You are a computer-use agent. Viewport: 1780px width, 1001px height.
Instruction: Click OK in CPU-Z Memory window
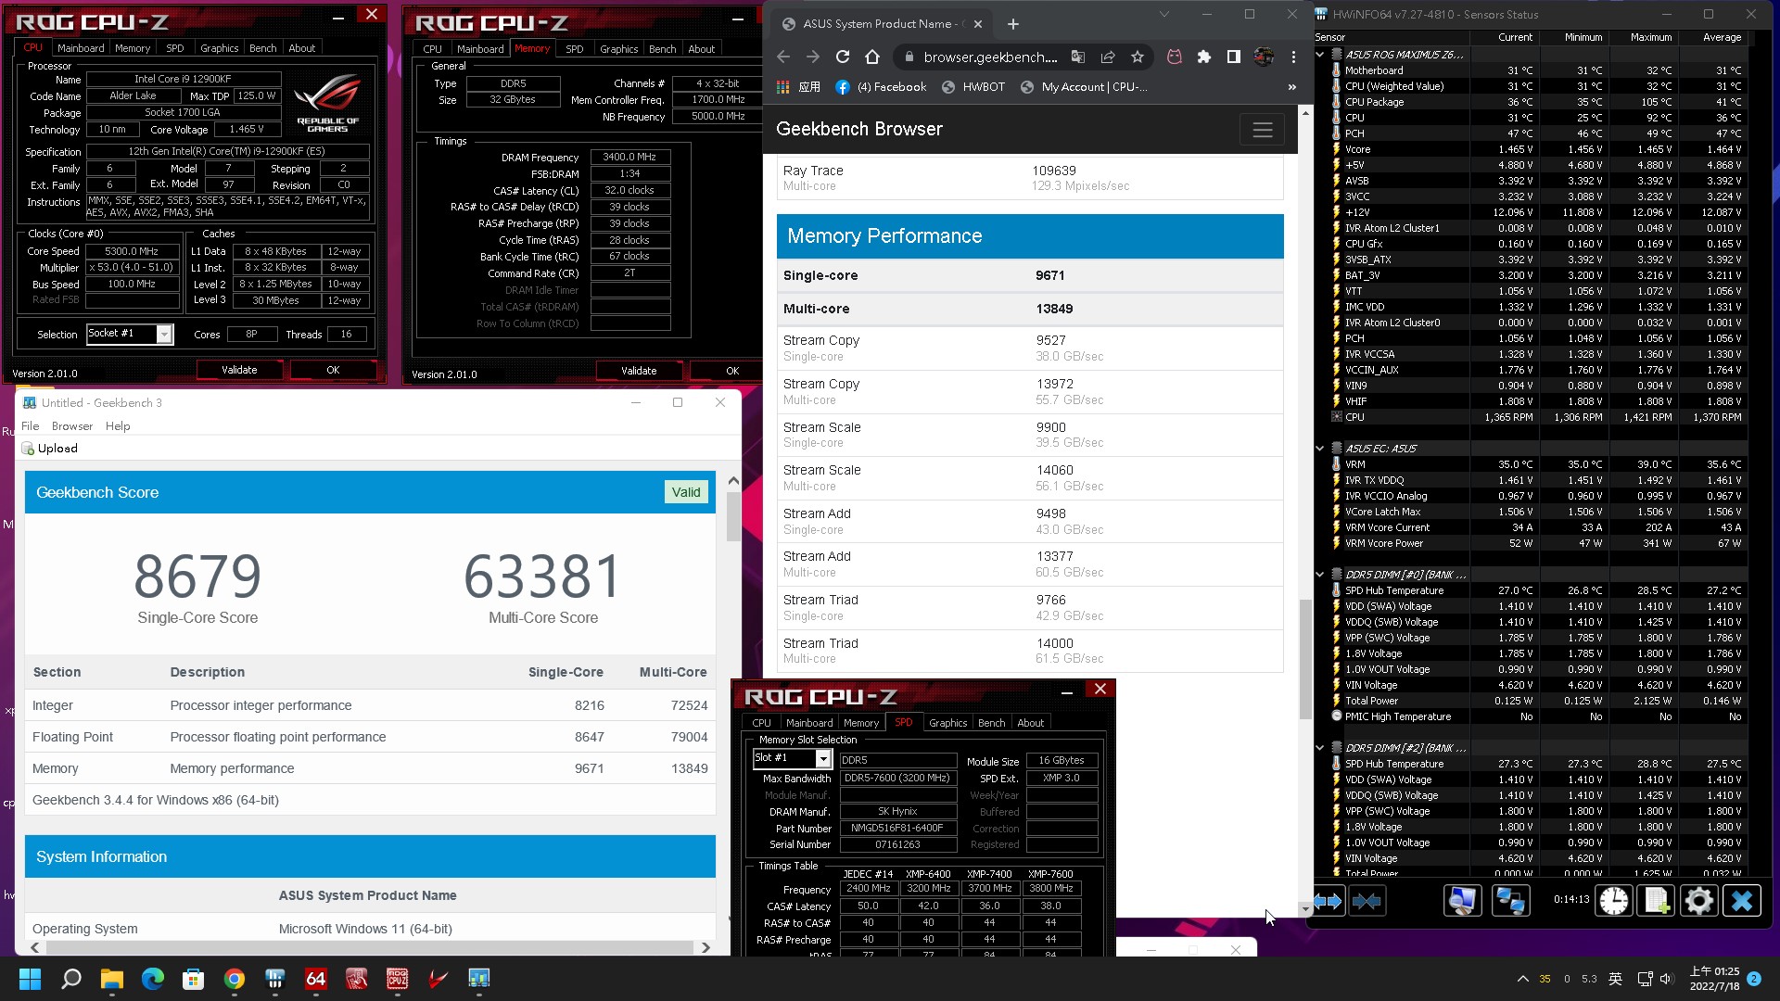732,371
